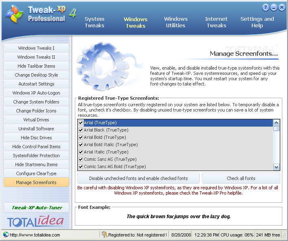Open Change System Folders
Viewport: 288px width, 241px height.
pos(36,102)
